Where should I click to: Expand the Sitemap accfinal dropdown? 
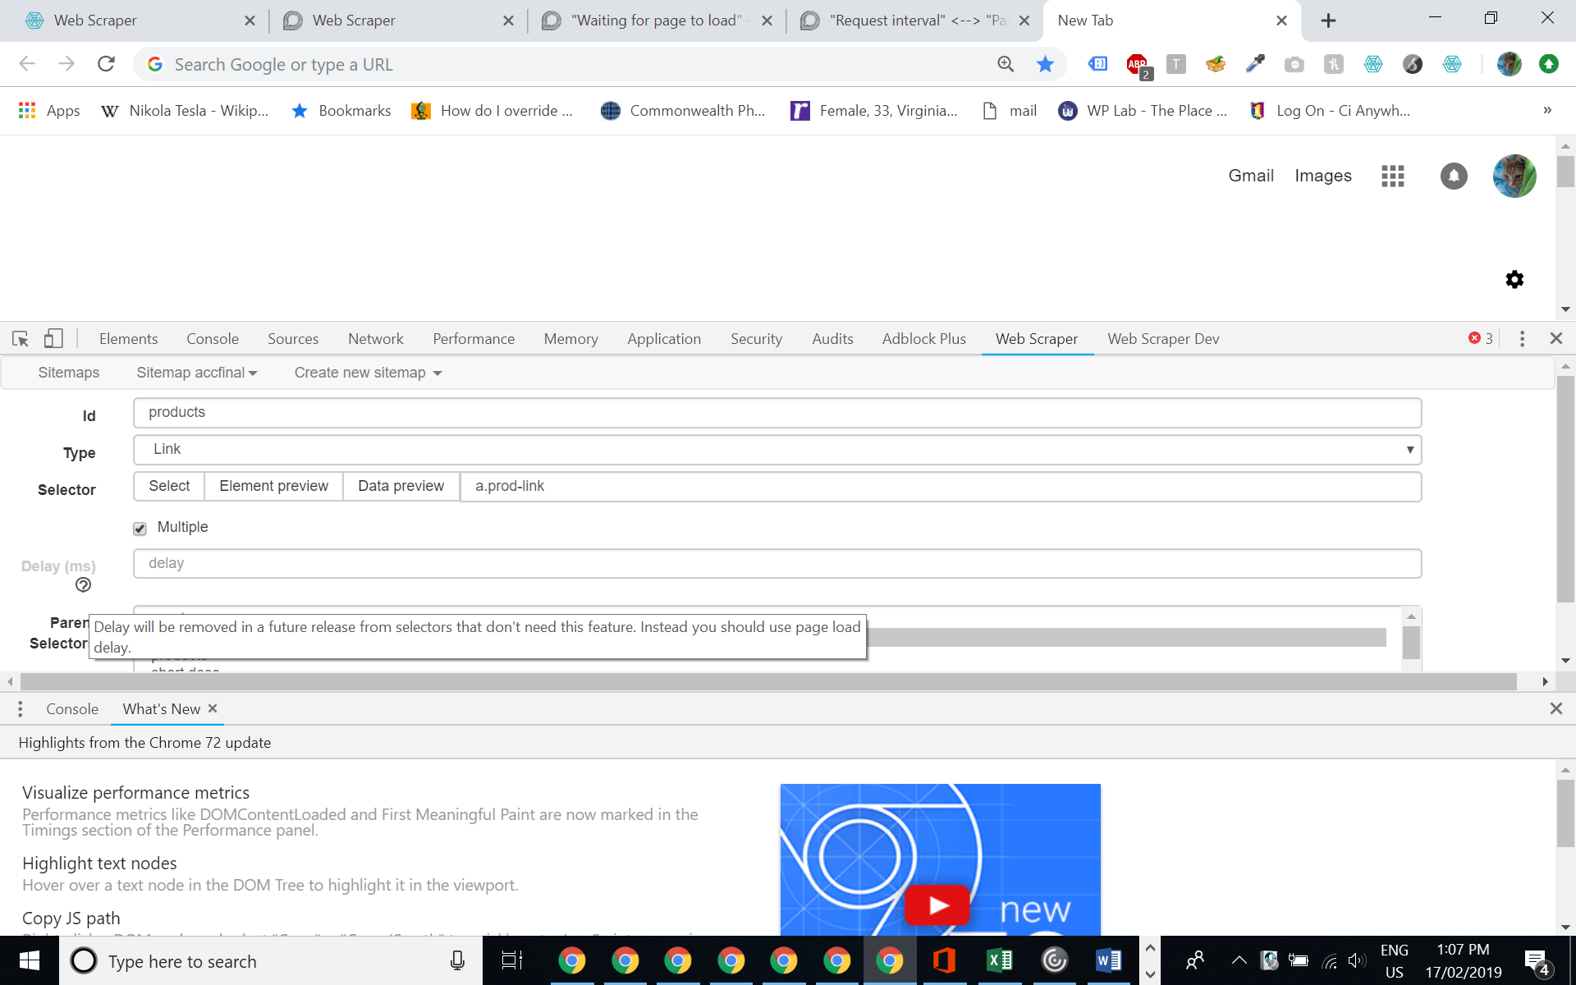tap(196, 373)
